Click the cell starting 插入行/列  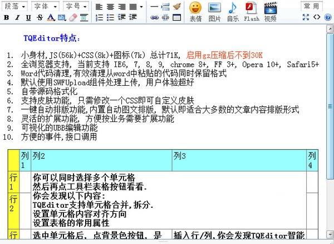(239, 235)
